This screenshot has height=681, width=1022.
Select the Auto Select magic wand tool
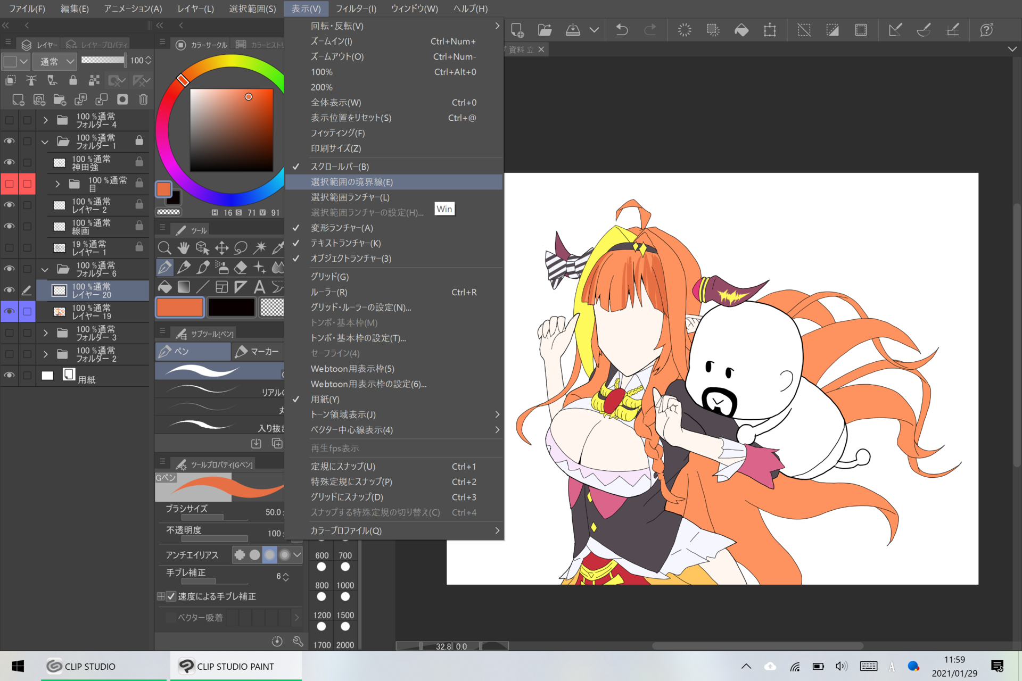point(260,248)
